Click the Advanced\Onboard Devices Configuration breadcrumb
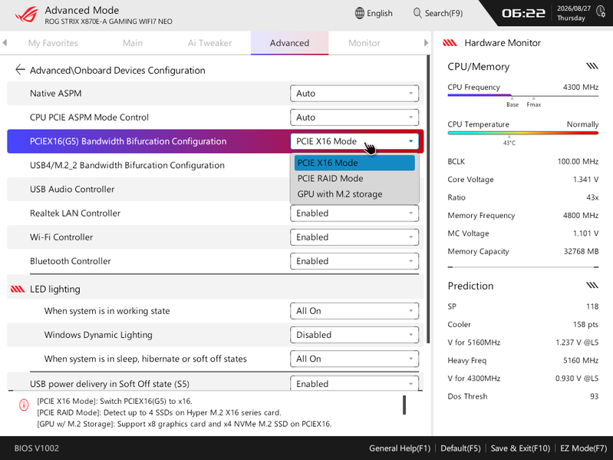The width and height of the screenshot is (613, 460). (x=117, y=70)
